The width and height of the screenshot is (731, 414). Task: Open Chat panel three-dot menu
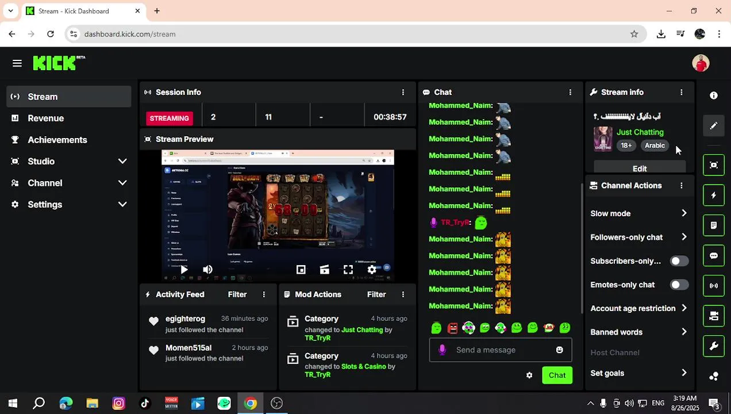(570, 92)
